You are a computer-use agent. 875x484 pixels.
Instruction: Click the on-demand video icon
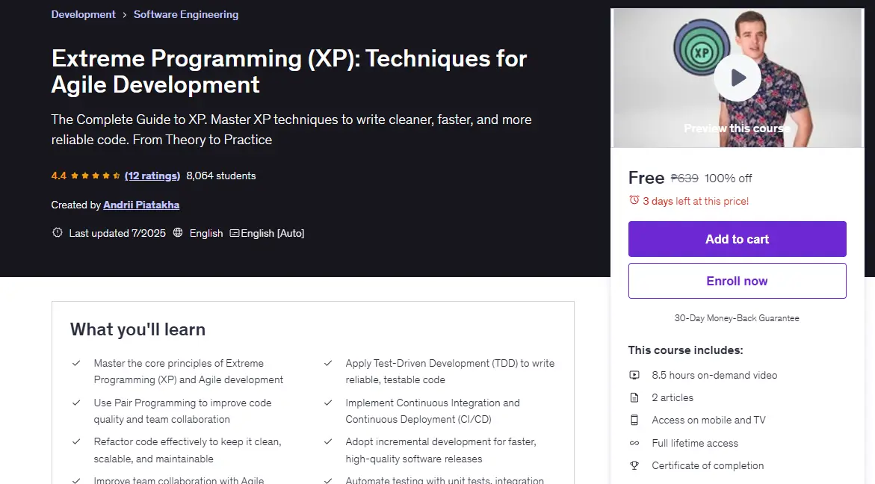click(634, 375)
